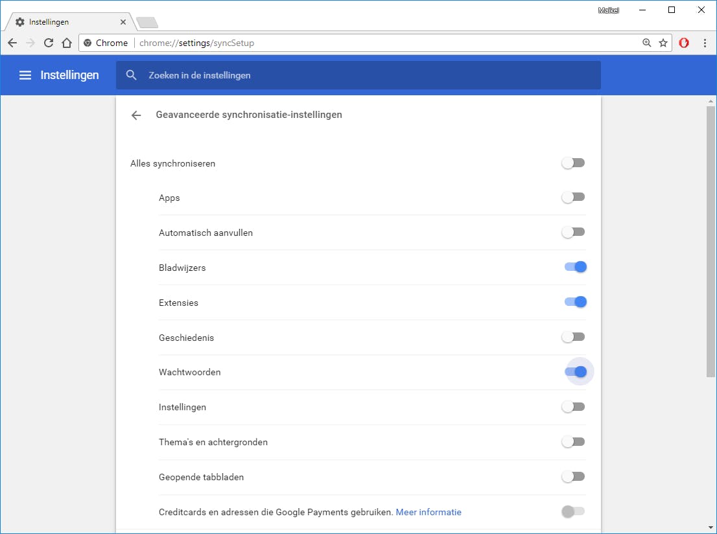Toggle Creditcards en adressen Google Payments switch
This screenshot has width=717, height=534.
[574, 511]
